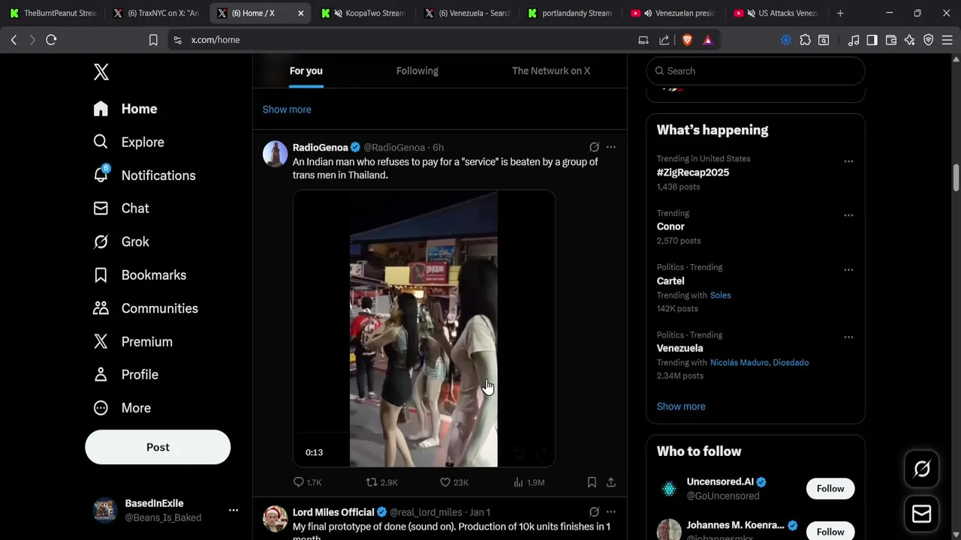Follow Johannes M. Koenraadt
The image size is (961, 540).
tap(830, 531)
